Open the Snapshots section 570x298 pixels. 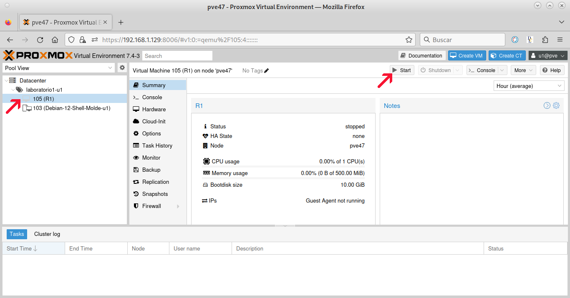(158, 194)
